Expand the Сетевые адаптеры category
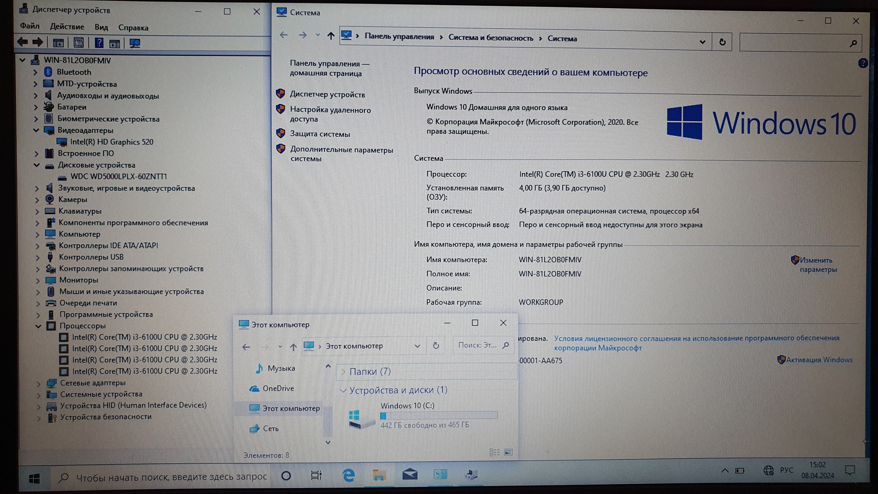The width and height of the screenshot is (878, 494). 39,383
